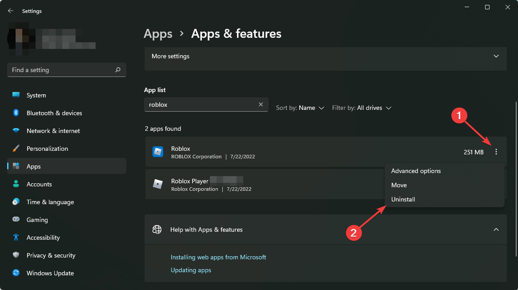This screenshot has height=290, width=518.
Task: Click the Time & language clock icon
Action: coord(16,201)
